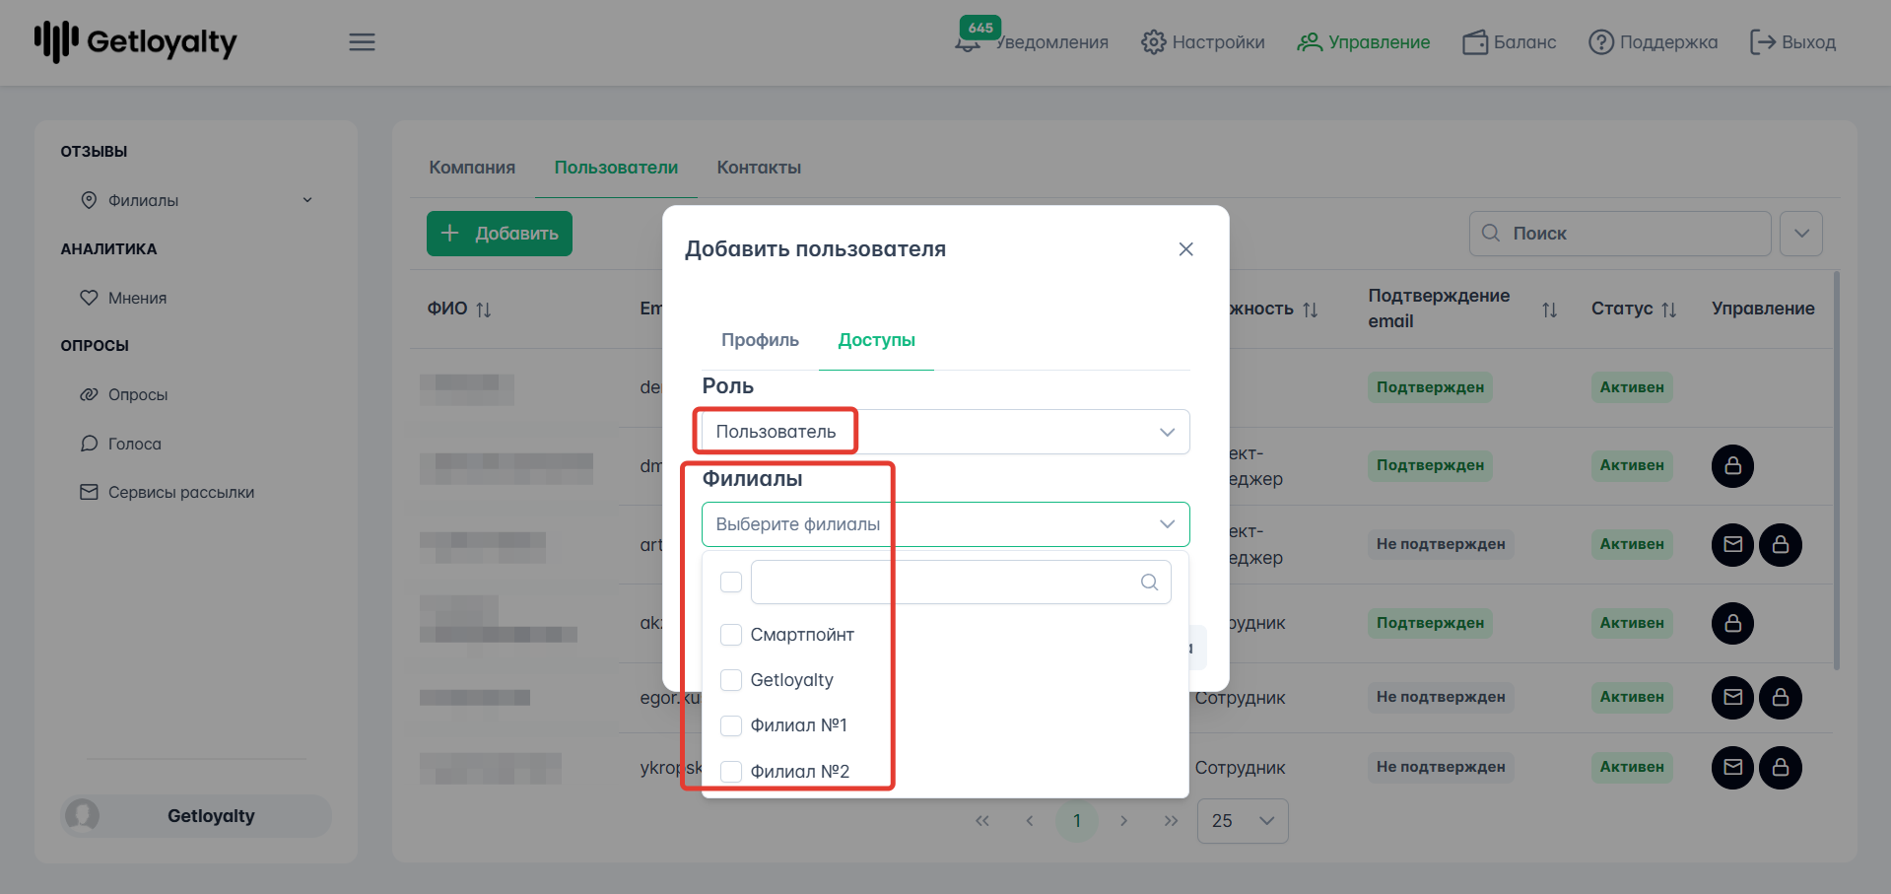1891x894 pixels.
Task: Switch to the Контакты tab
Action: [759, 168]
